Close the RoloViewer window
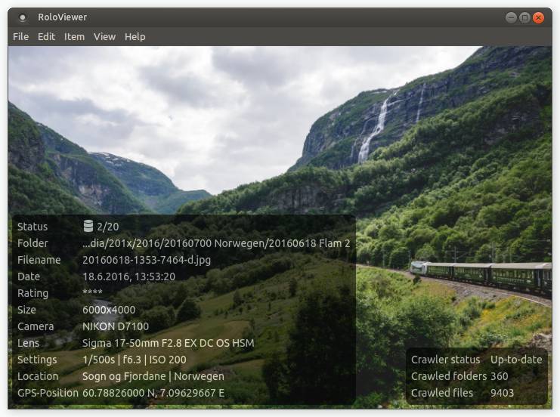The height and width of the screenshot is (417, 560). [x=538, y=17]
